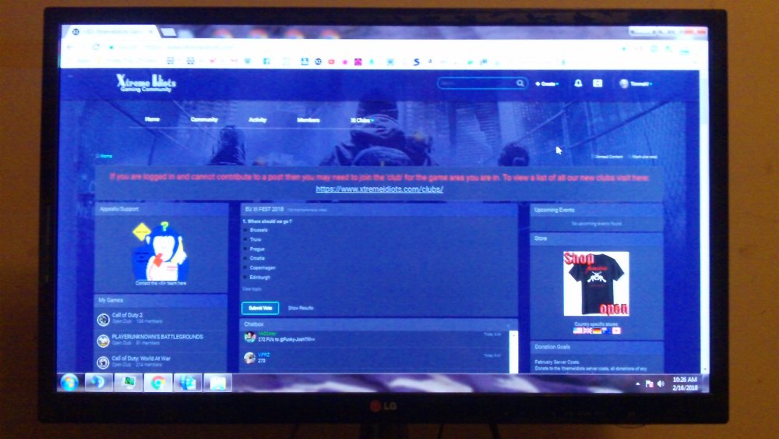Click the browser reload icon
Image resolution: width=779 pixels, height=439 pixels.
(96, 47)
